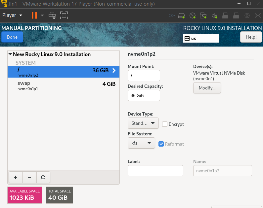This screenshot has height=208, width=263.
Task: Click the camera device icon
Action: click(247, 16)
